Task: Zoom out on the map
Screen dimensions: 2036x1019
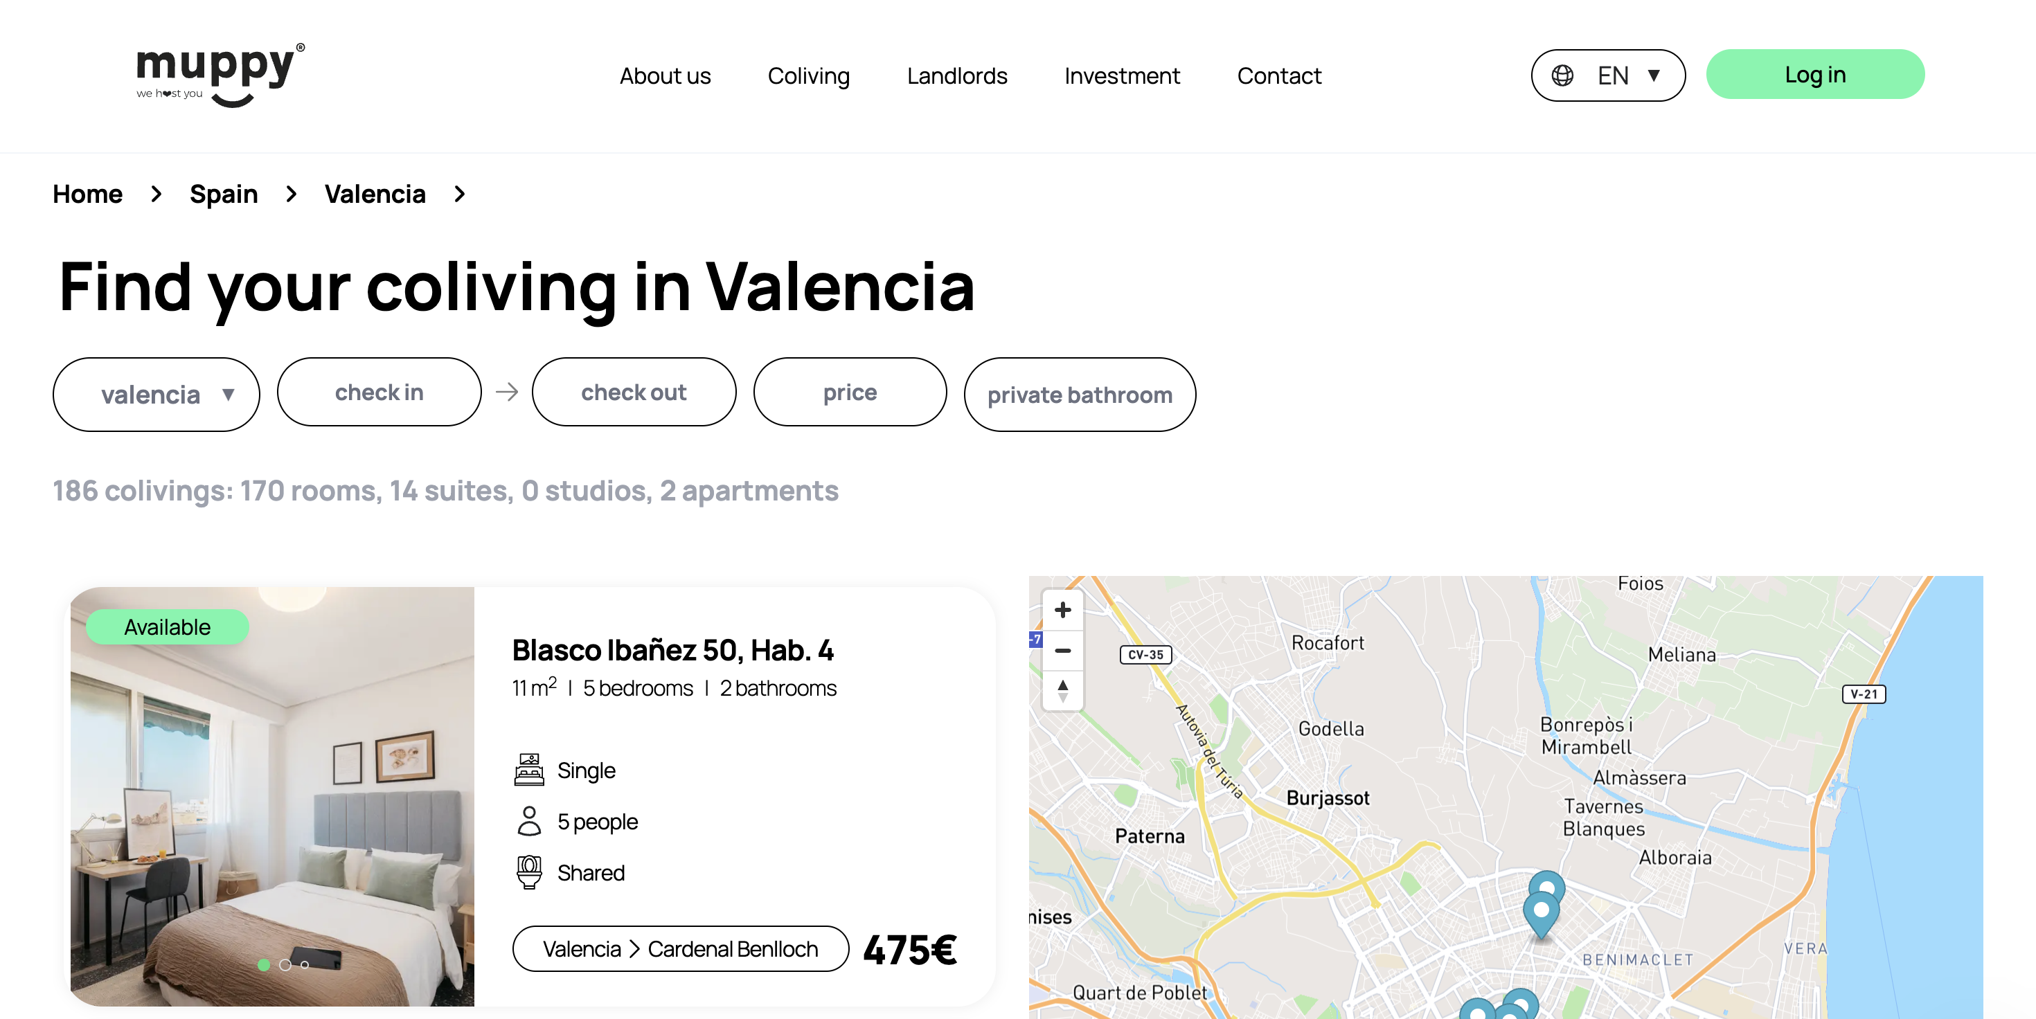Action: [1063, 651]
